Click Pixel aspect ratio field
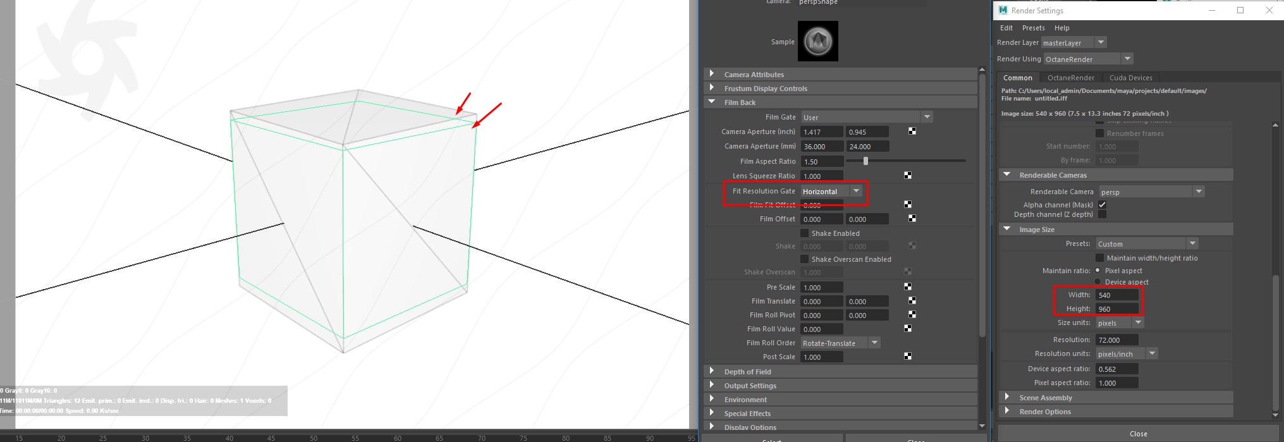 click(x=1117, y=383)
